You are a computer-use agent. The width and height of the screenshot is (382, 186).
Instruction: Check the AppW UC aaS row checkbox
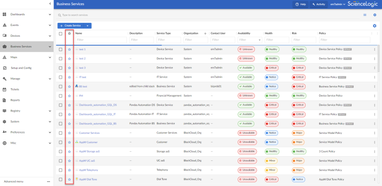click(x=61, y=161)
